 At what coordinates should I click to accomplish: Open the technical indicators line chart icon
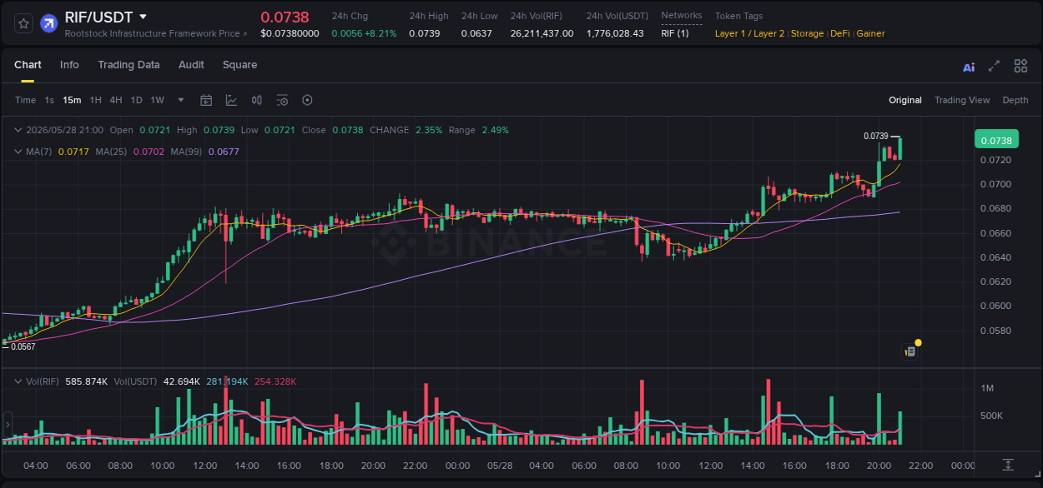(x=231, y=100)
